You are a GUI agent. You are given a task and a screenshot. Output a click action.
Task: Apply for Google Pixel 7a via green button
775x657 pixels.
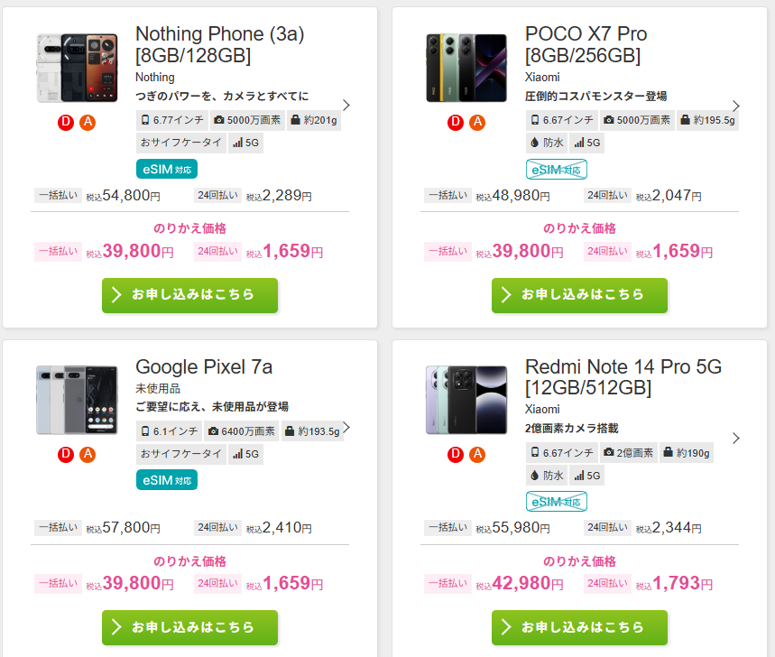(189, 627)
